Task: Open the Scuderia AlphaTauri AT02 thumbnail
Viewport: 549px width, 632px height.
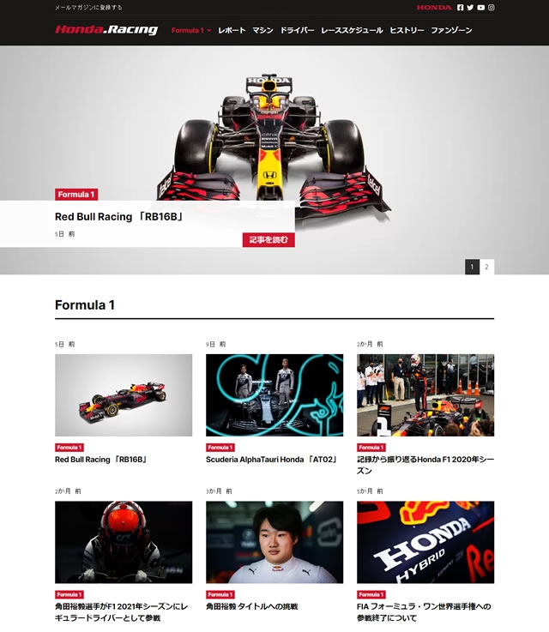Action: click(x=274, y=395)
